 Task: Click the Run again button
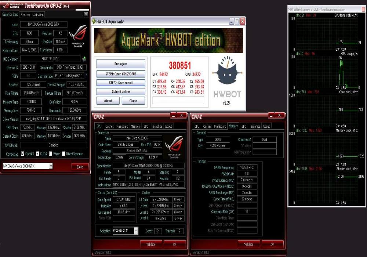click(121, 64)
